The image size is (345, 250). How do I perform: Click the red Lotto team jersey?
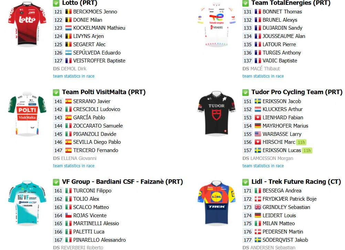pyautogui.click(x=27, y=24)
